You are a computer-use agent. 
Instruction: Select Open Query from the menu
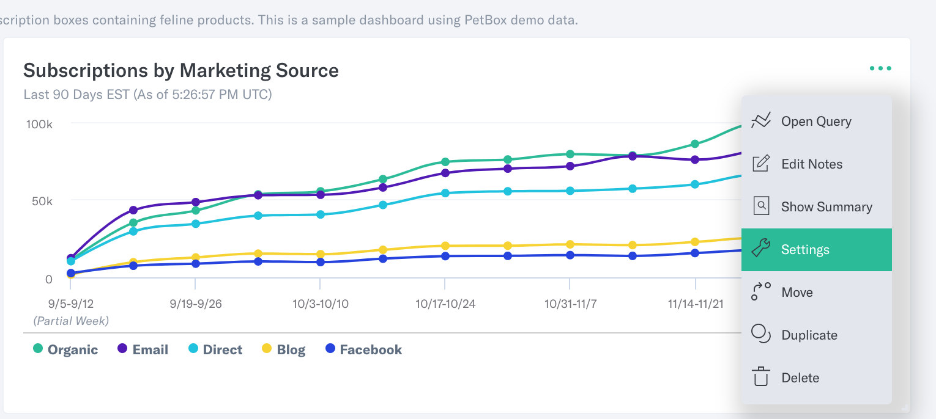[816, 122]
